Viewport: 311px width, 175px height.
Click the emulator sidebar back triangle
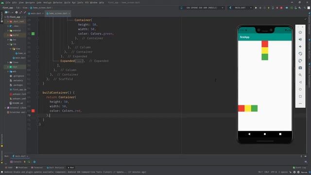300,82
